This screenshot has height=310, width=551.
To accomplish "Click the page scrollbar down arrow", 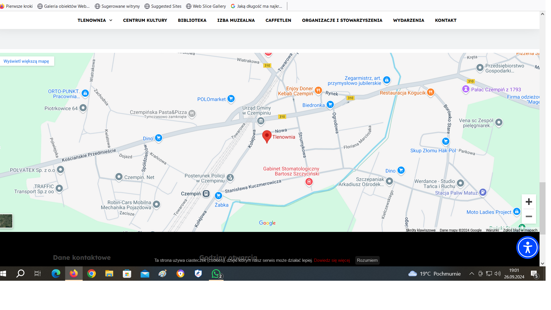I will pos(542,263).
